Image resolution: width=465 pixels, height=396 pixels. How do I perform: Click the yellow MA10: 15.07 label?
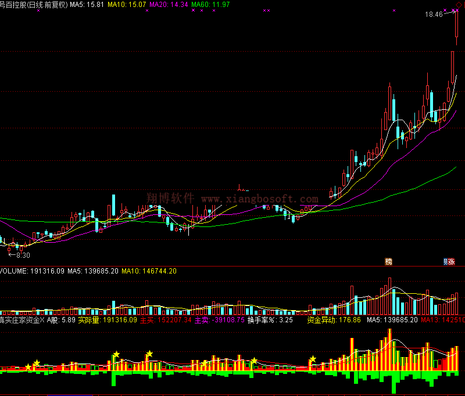tap(127, 5)
